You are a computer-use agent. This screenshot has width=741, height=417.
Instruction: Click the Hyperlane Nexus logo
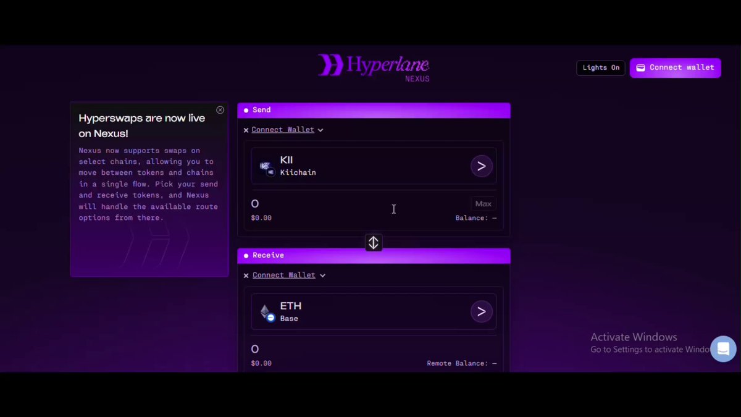pos(374,67)
